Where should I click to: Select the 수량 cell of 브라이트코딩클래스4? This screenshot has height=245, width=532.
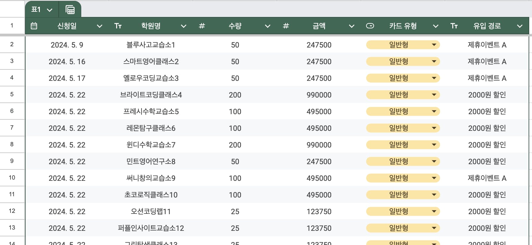tap(235, 95)
